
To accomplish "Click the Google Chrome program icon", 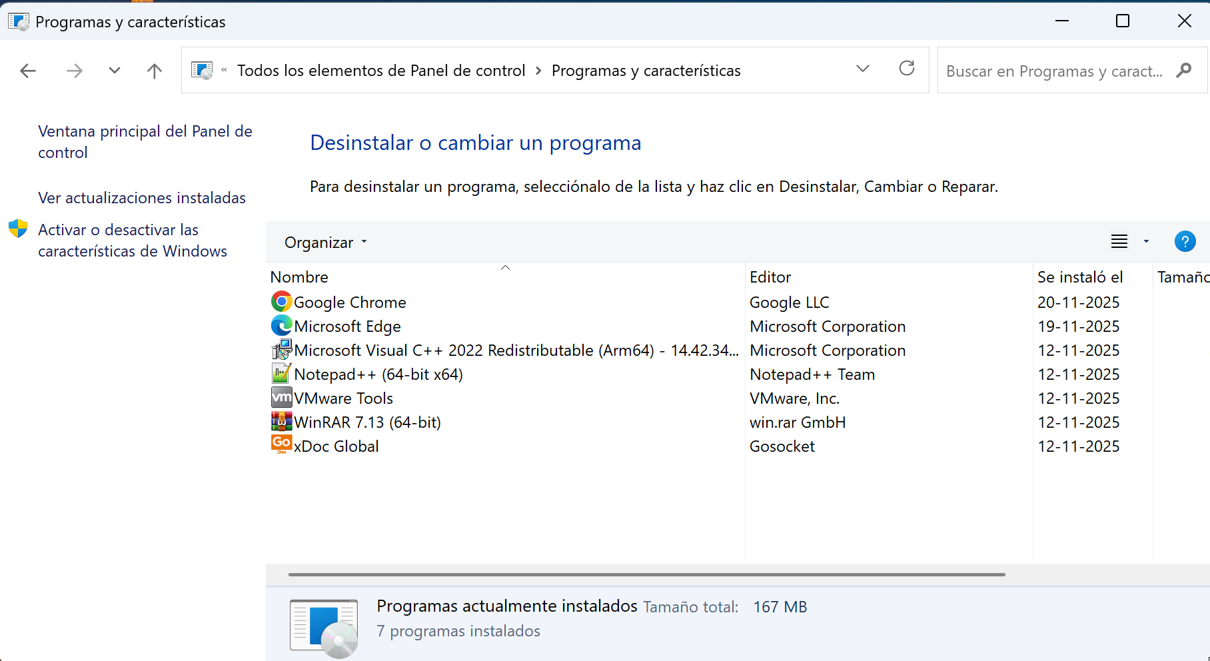I will coord(282,302).
